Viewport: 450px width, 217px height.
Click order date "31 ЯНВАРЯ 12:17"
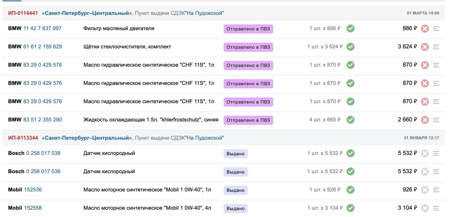click(422, 138)
